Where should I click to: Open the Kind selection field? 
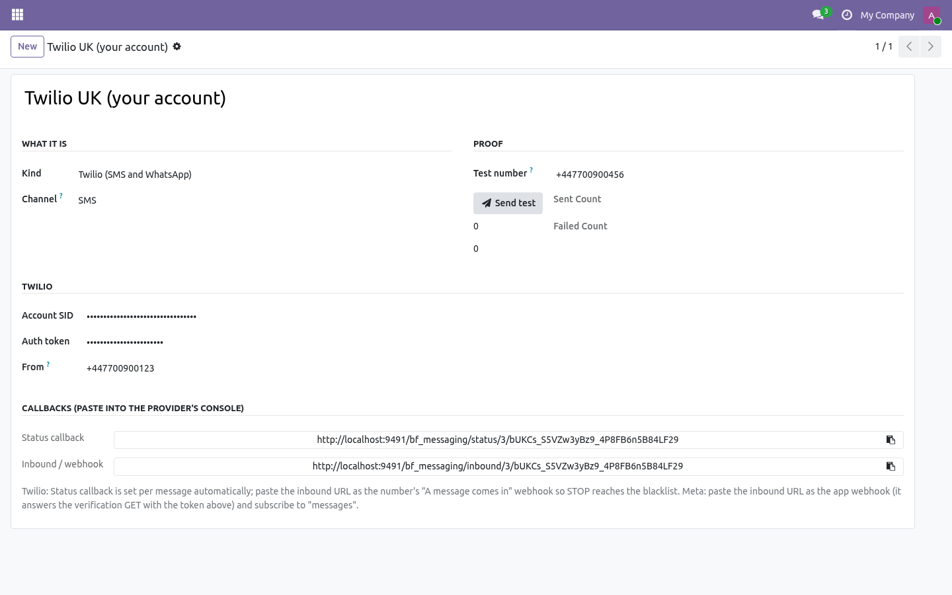point(264,175)
